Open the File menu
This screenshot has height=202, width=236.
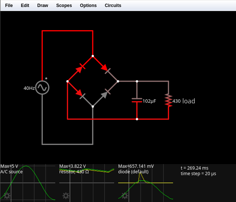(x=9, y=6)
